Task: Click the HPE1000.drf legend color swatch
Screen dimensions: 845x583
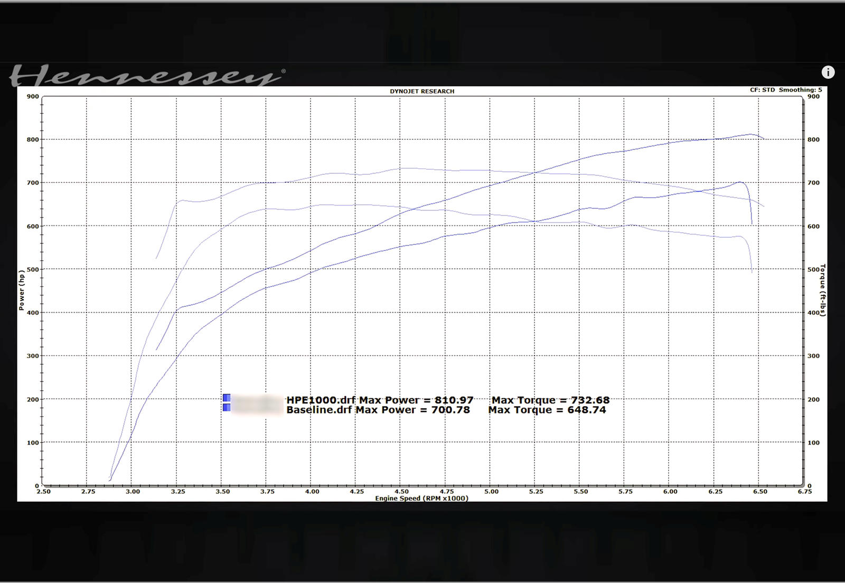Action: point(227,398)
